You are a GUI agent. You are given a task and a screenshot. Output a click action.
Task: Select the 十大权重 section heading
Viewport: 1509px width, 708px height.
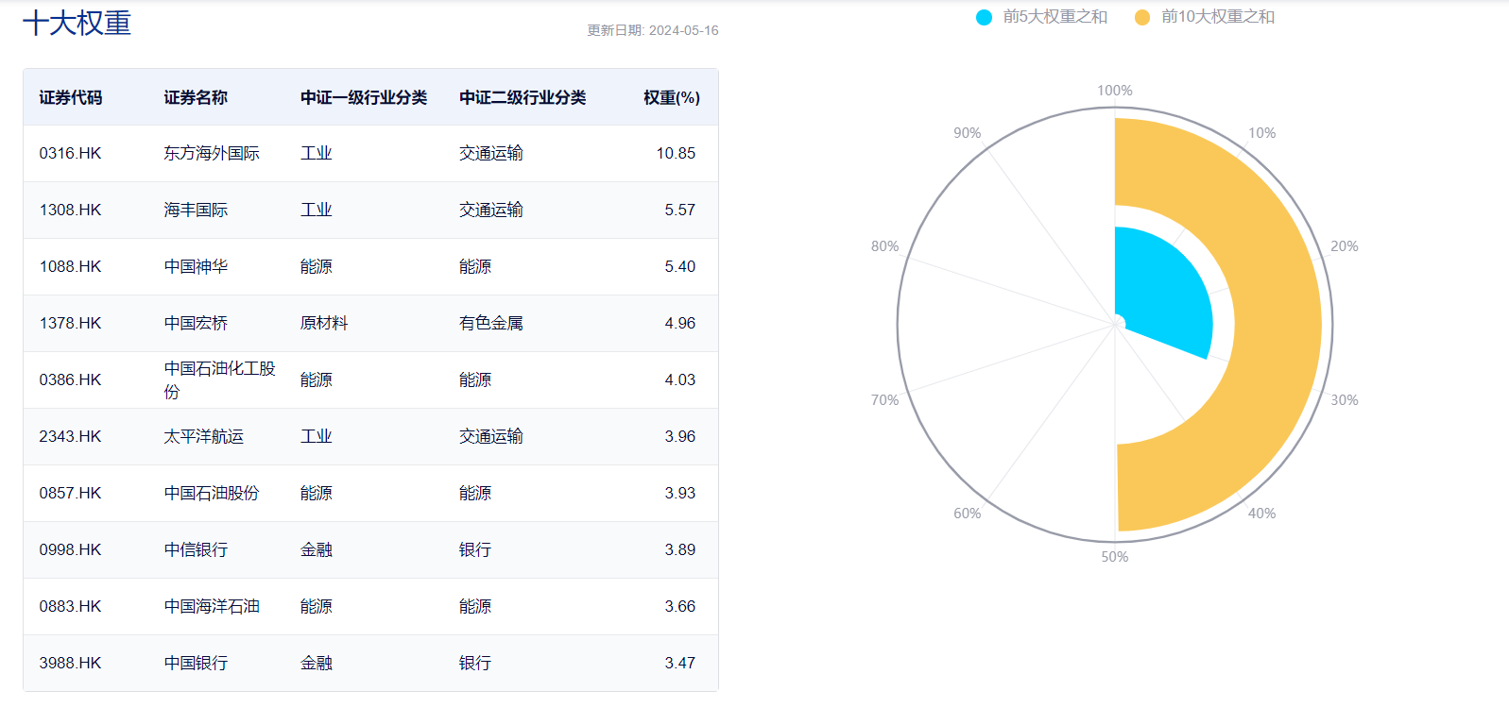[77, 23]
